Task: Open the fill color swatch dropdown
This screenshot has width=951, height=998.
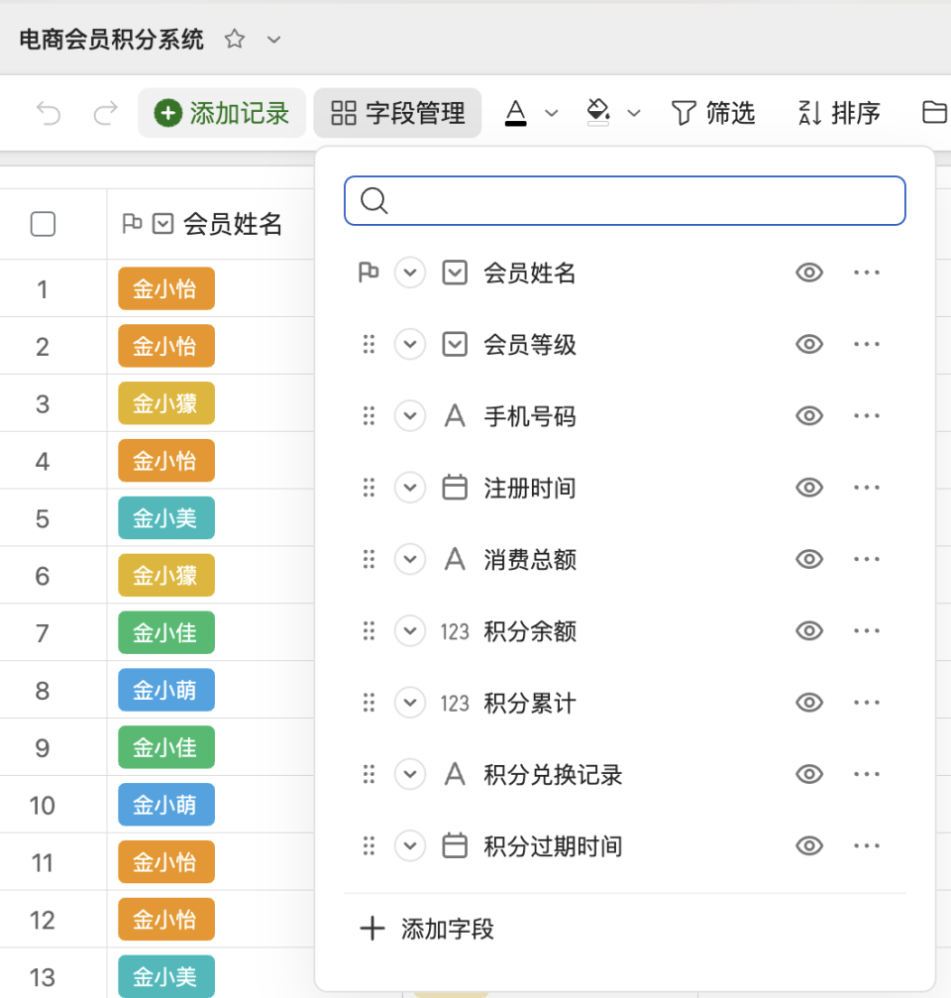Action: 634,113
